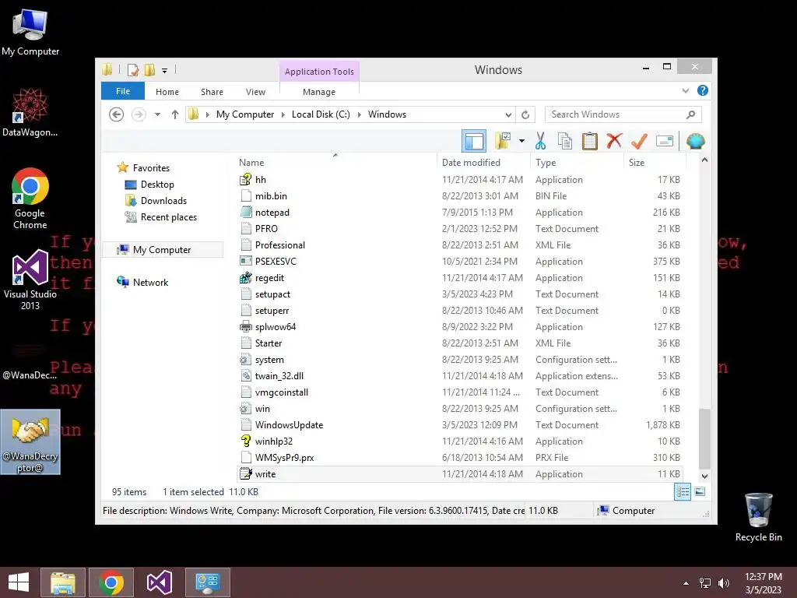Switch to details view in status bar

point(682,491)
